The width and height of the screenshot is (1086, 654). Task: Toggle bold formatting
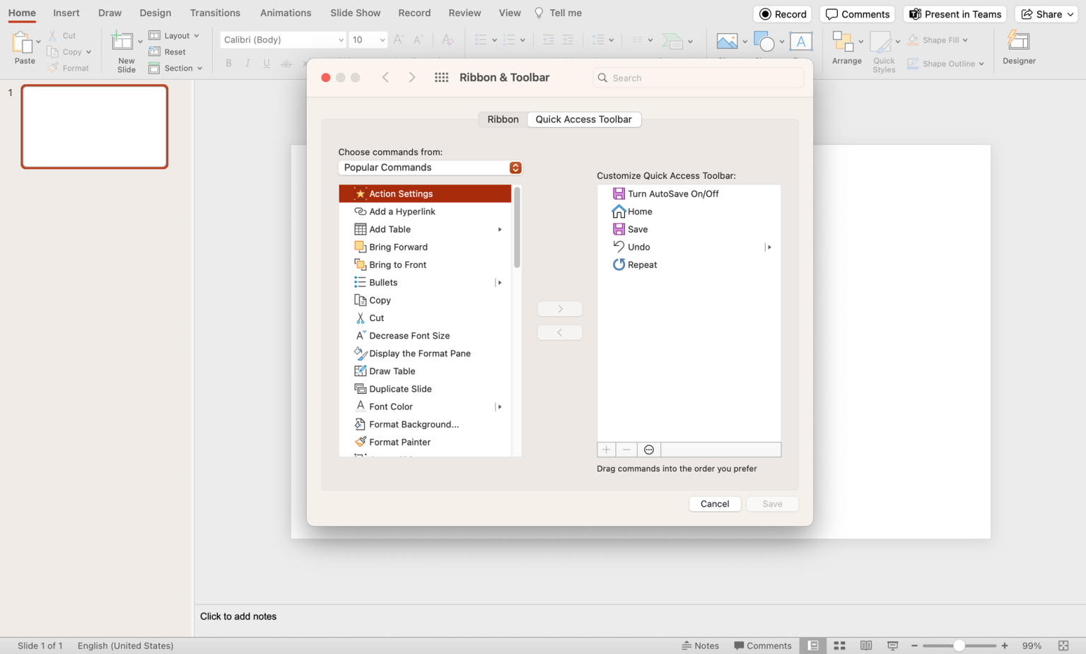[x=228, y=63]
